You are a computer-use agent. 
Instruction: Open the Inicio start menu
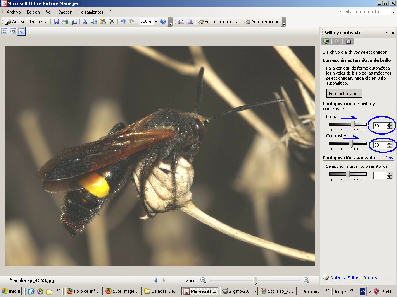click(11, 292)
